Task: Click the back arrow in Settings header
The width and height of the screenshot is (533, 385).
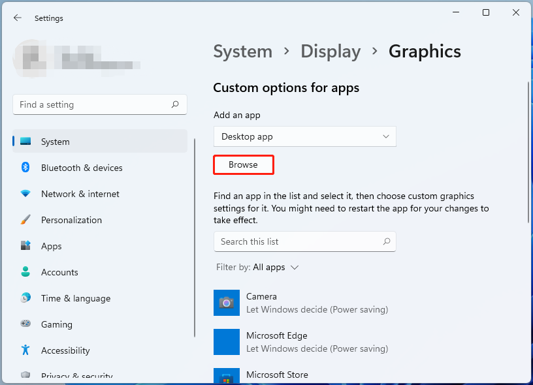Action: click(18, 18)
